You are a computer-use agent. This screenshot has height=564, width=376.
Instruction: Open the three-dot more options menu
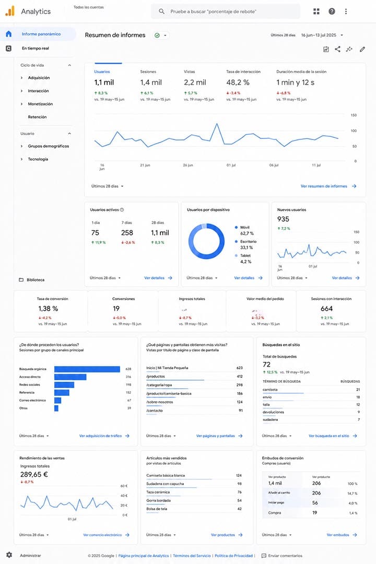pyautogui.click(x=346, y=11)
